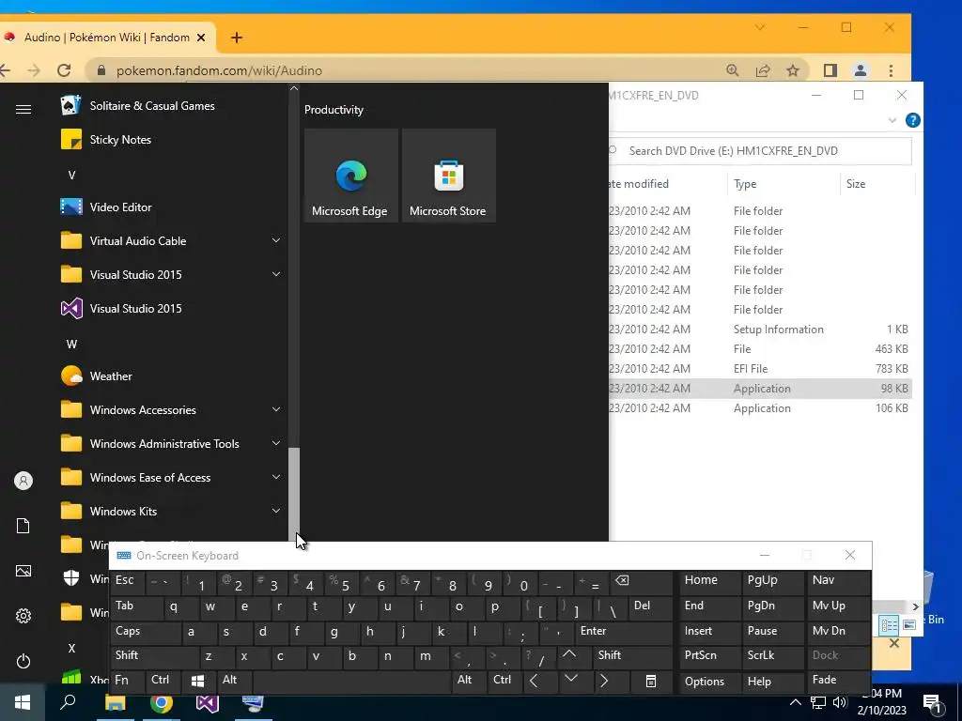Open the user account icon in Start
962x721 pixels.
click(x=23, y=481)
